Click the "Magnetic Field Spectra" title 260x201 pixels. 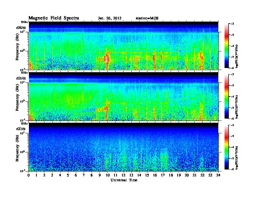point(54,18)
